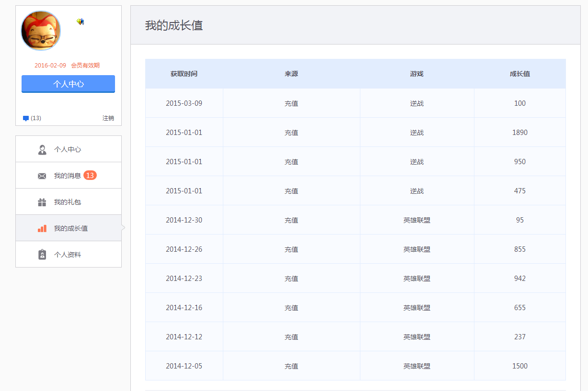Screen dimensions: 588x391
Task: Click the fox avatar picture
Action: tap(41, 30)
